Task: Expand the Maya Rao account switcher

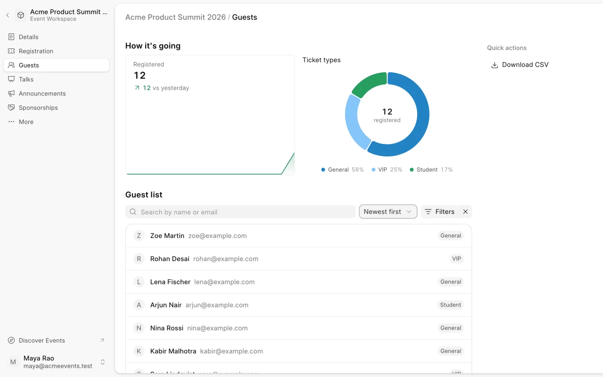Action: (x=103, y=362)
